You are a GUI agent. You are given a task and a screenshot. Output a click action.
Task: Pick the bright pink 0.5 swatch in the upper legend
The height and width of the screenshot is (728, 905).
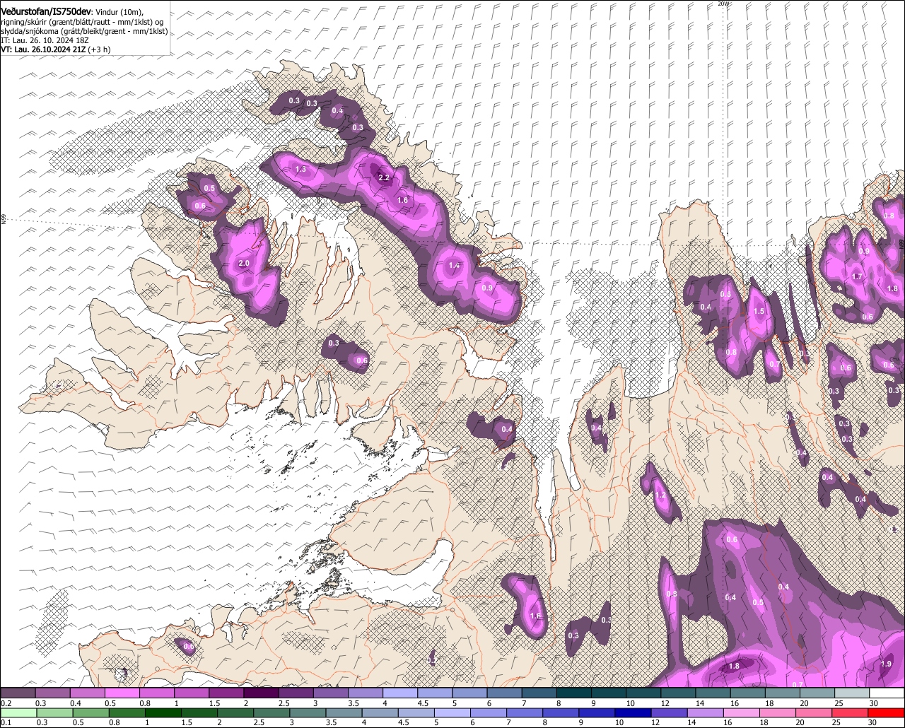122,693
